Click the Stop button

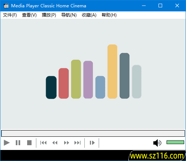29,143
